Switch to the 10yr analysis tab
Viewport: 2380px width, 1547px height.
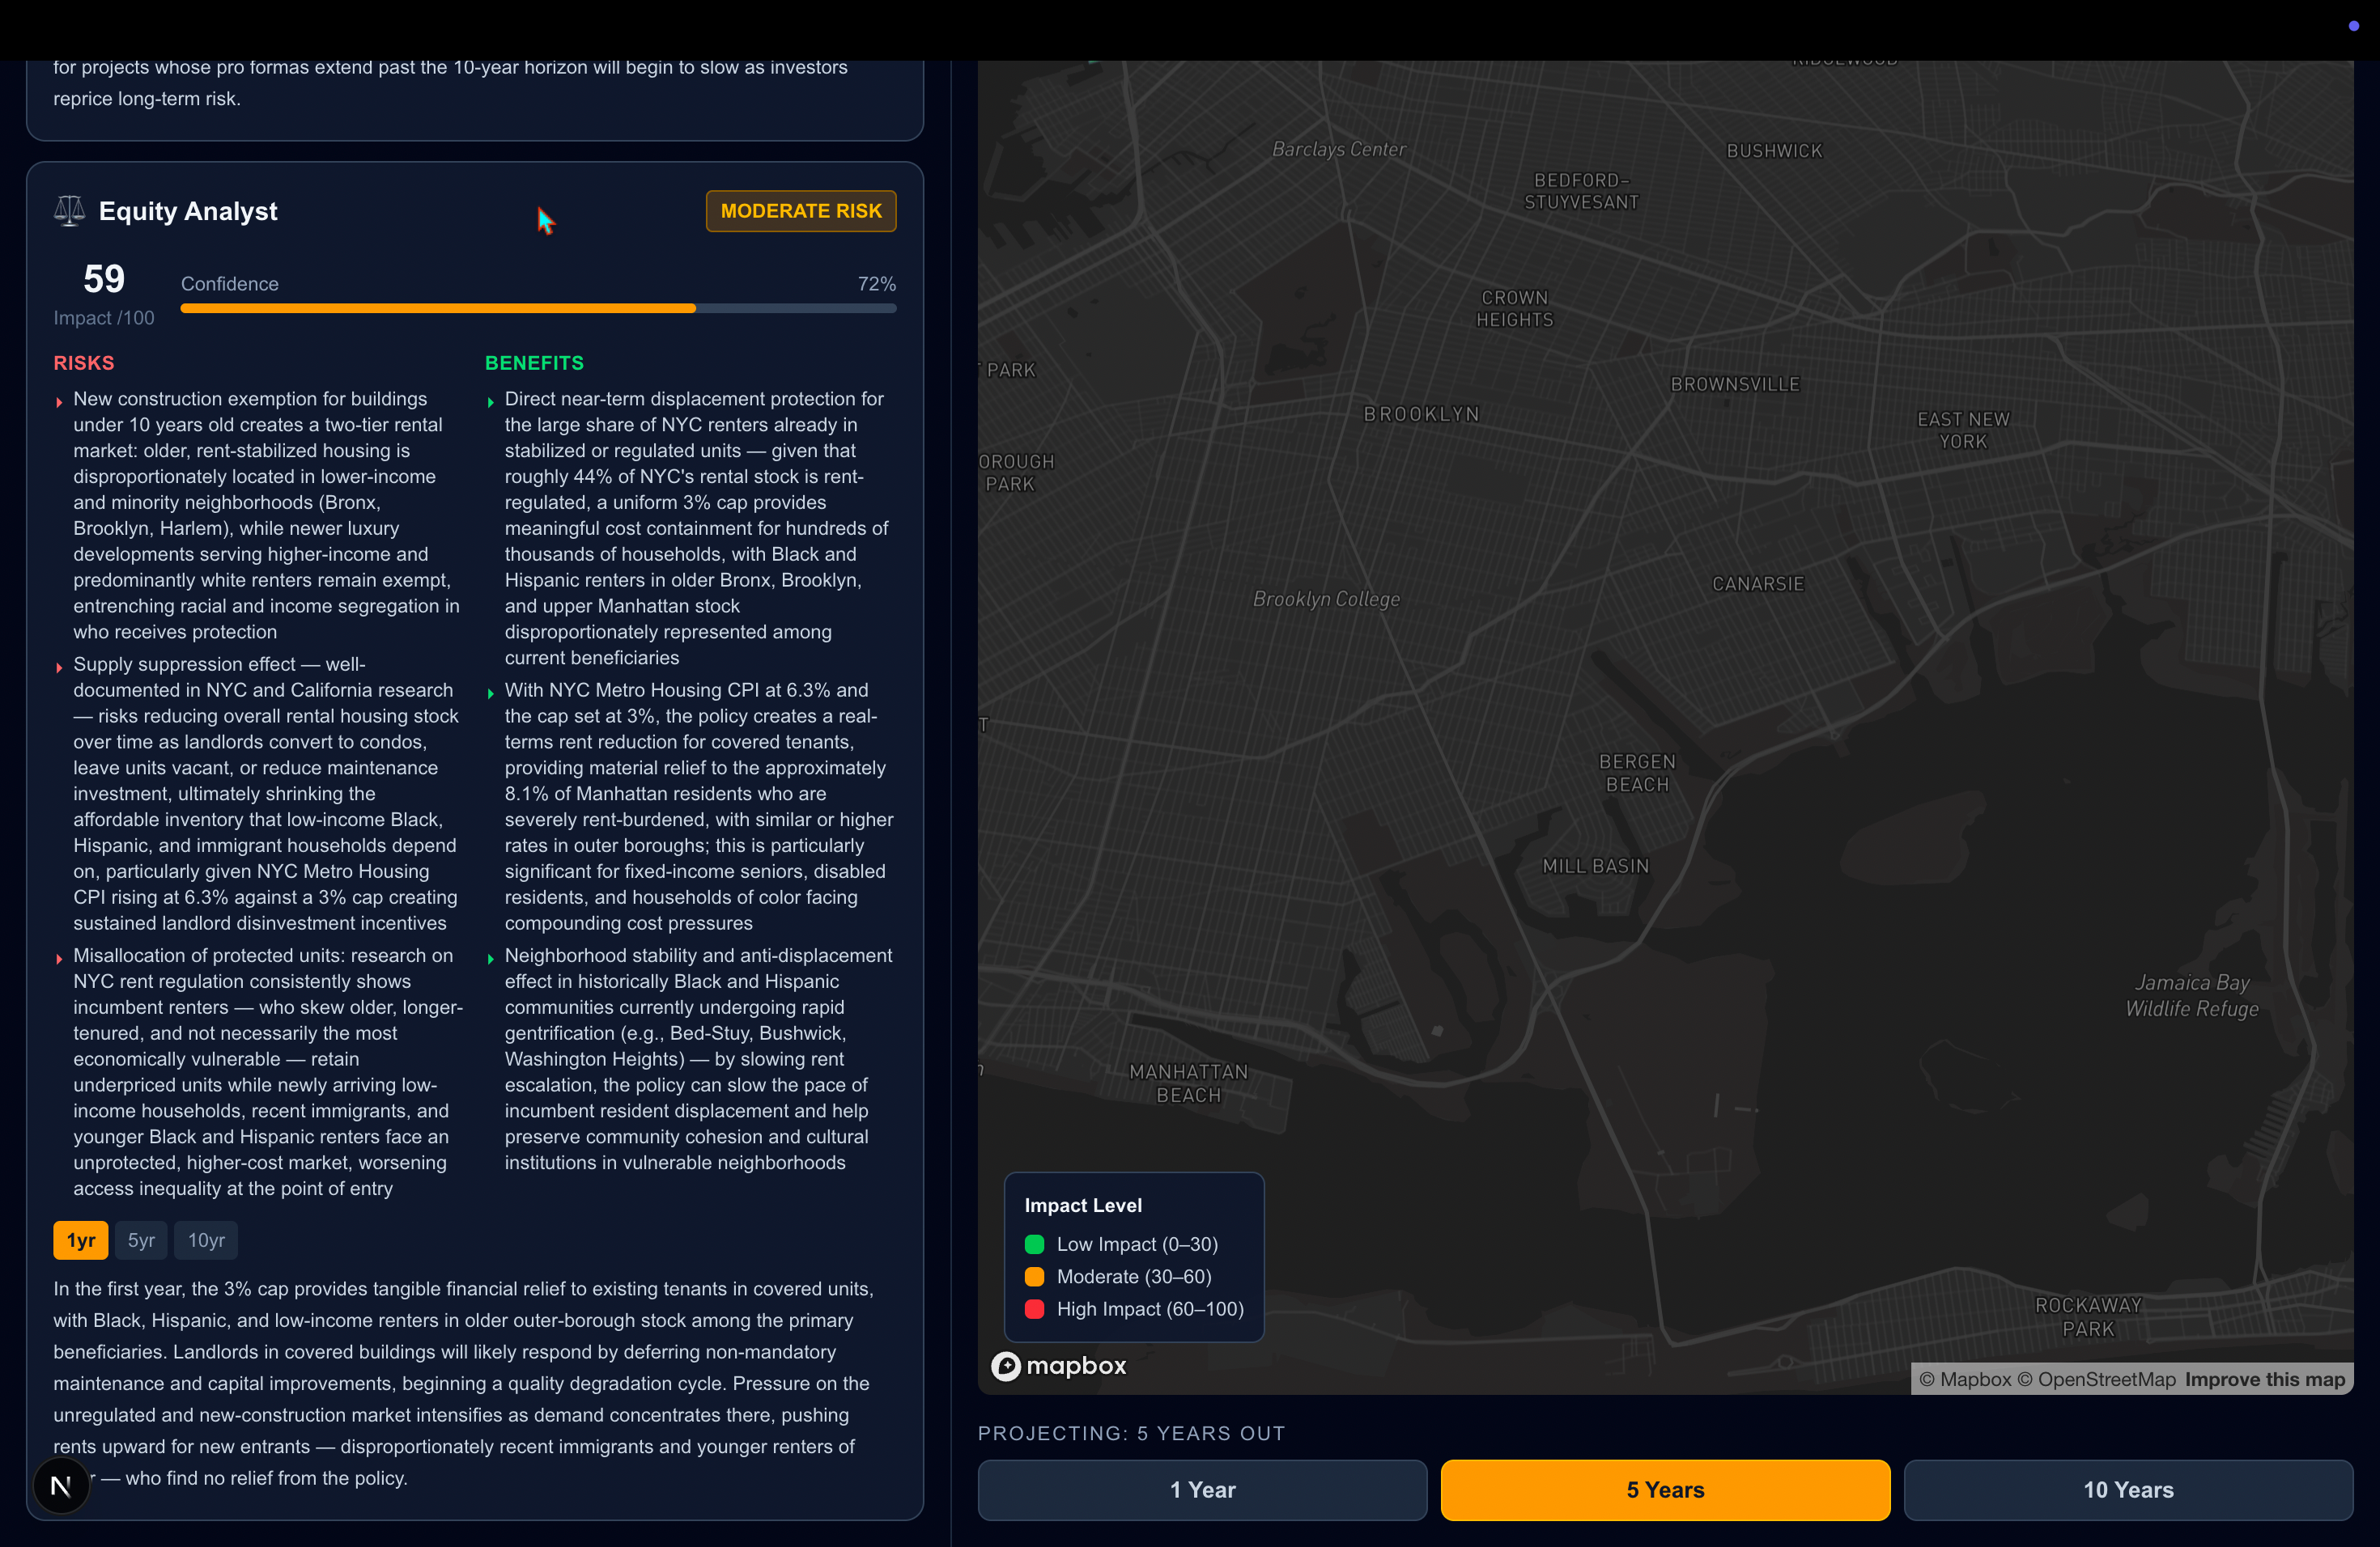coord(206,1240)
